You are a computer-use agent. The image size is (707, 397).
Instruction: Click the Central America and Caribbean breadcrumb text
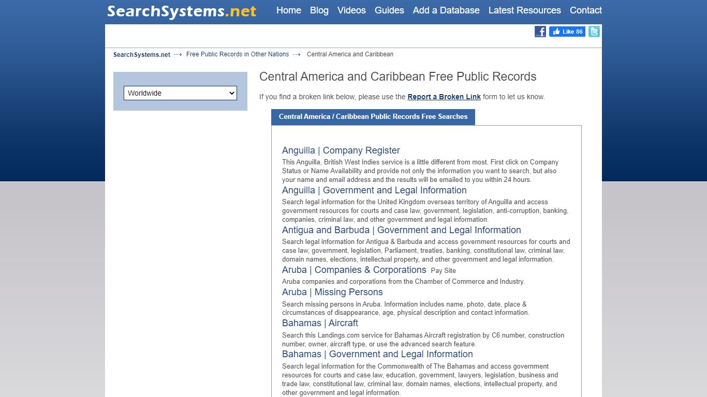(350, 54)
